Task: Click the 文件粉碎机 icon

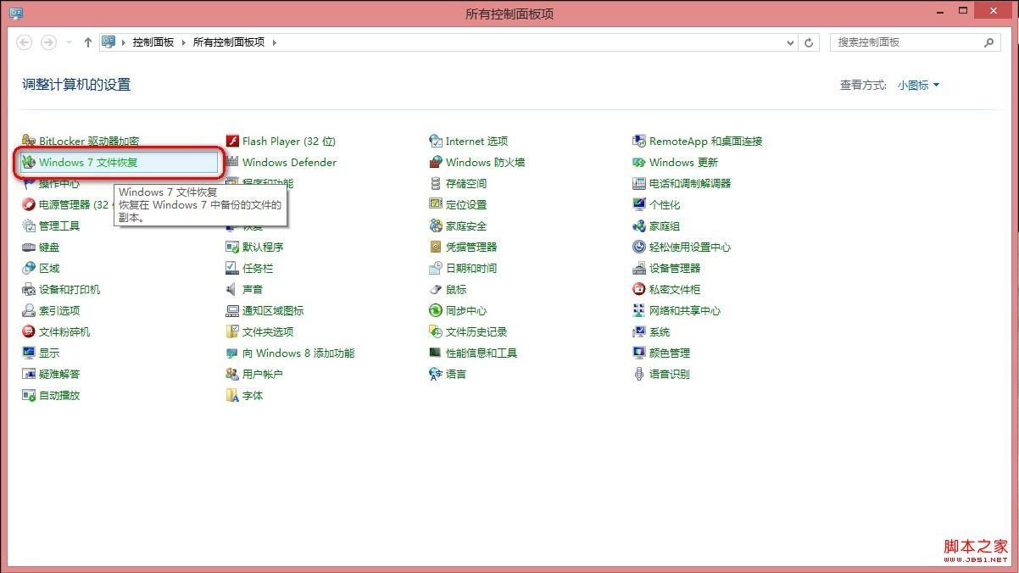Action: (29, 332)
